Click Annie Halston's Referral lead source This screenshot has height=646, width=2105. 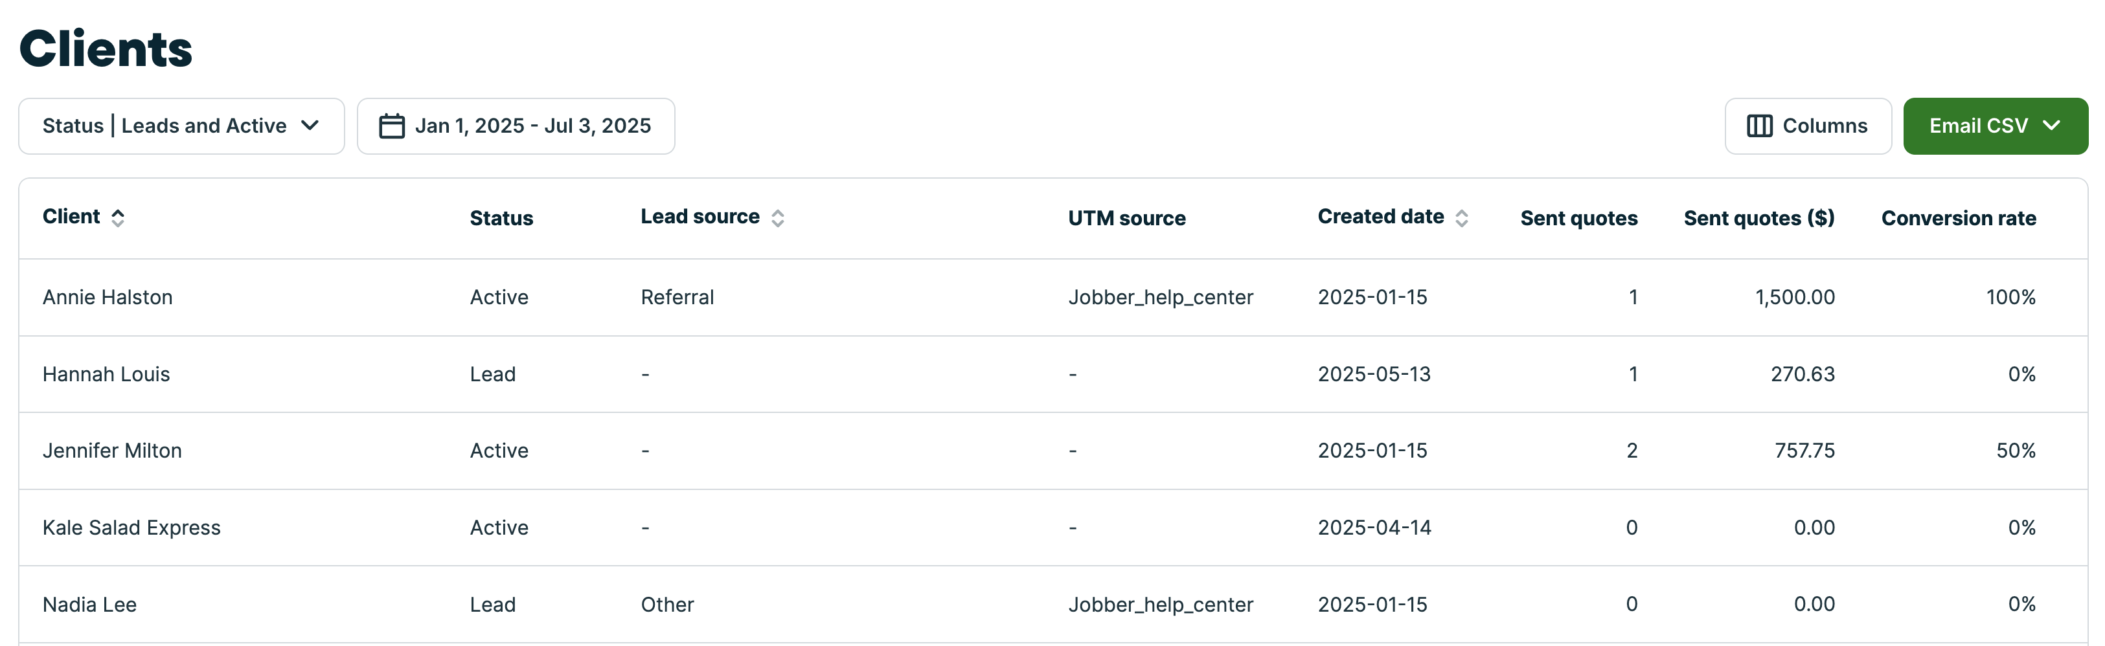tap(677, 297)
